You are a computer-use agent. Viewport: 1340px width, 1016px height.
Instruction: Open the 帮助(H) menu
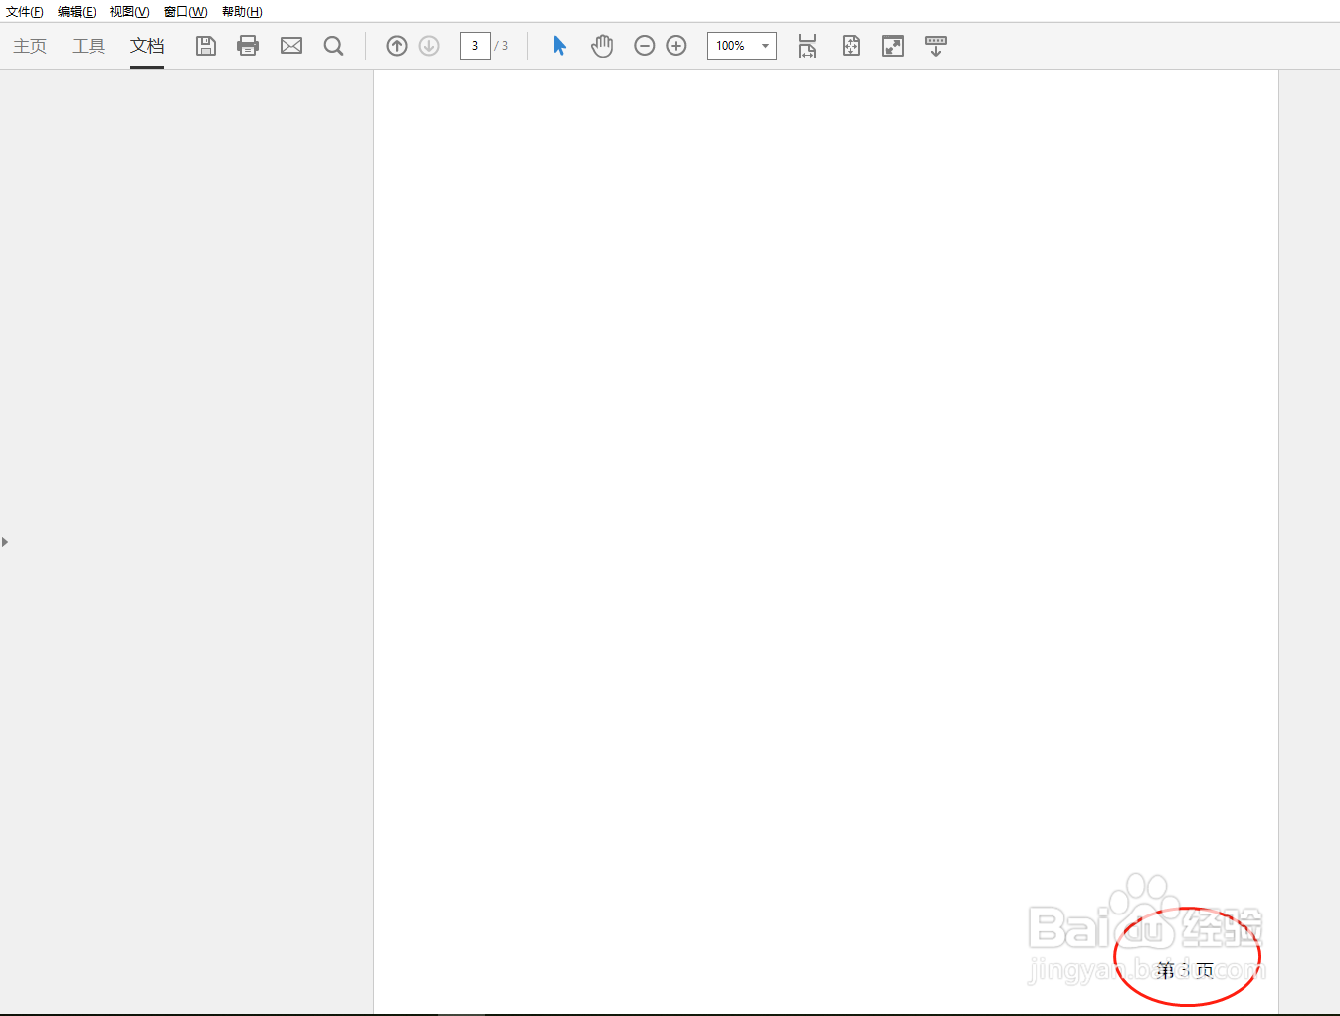point(242,12)
